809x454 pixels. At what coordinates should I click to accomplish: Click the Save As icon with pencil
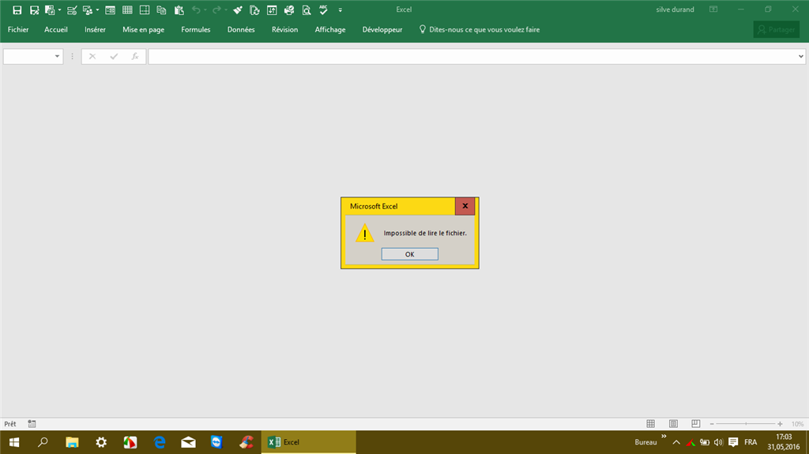coord(34,9)
